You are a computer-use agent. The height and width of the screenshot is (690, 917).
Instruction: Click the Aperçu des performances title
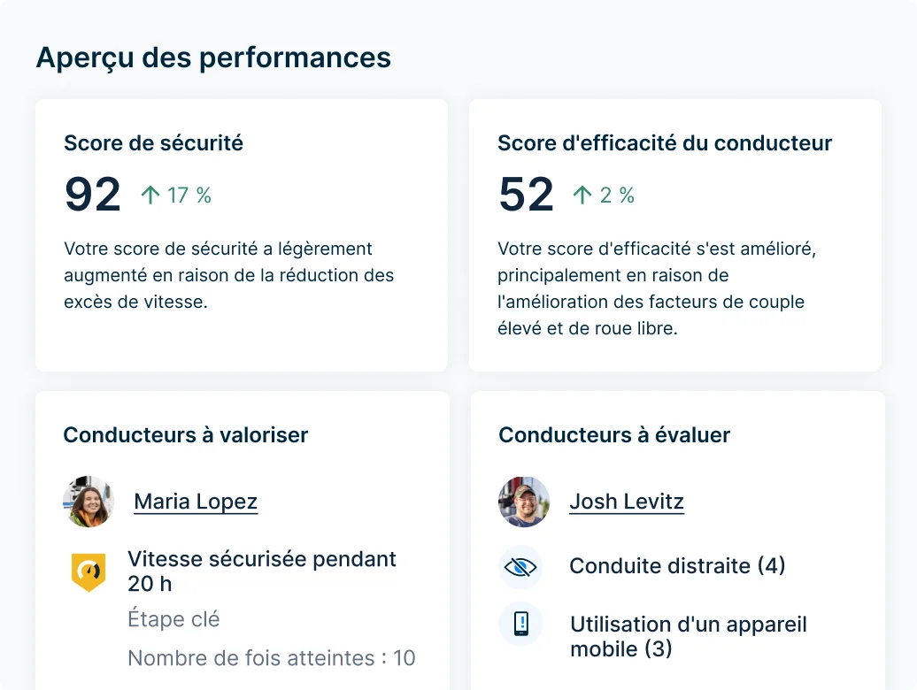(212, 57)
